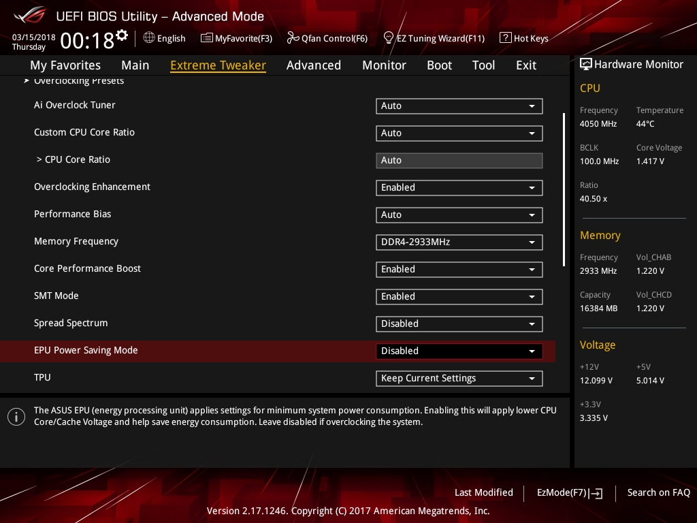697x523 pixels.
Task: Click the CPU Core Ratio Auto field
Action: [459, 161]
